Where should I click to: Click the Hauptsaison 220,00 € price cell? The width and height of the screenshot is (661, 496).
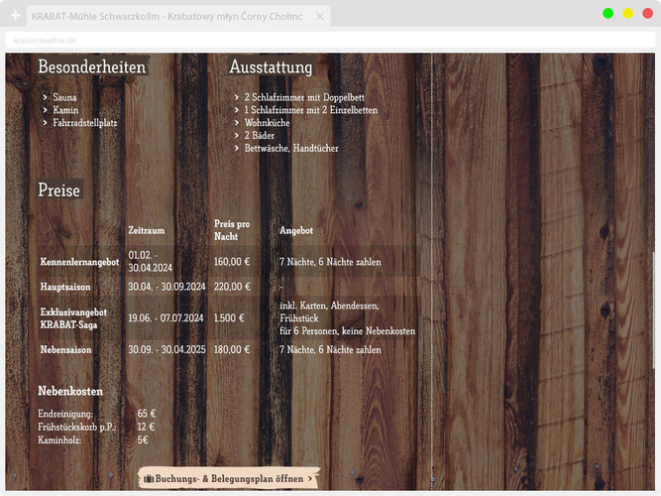tap(232, 287)
